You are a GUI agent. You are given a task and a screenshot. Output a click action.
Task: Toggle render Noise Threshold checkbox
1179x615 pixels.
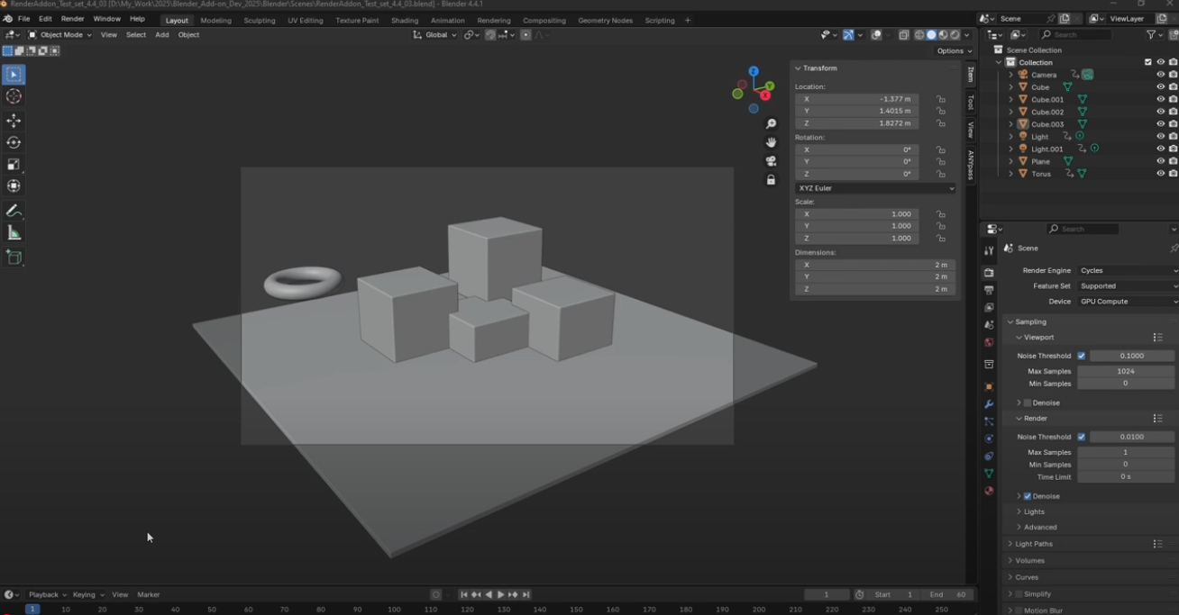[x=1082, y=437]
